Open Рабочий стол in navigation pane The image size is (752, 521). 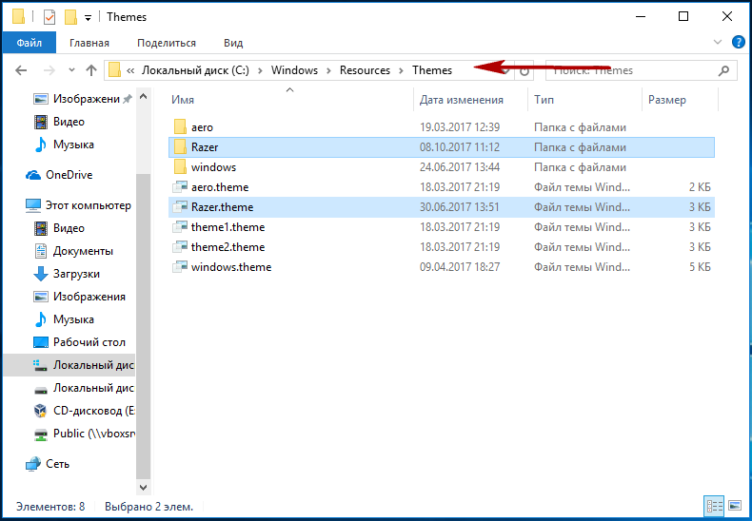89,343
